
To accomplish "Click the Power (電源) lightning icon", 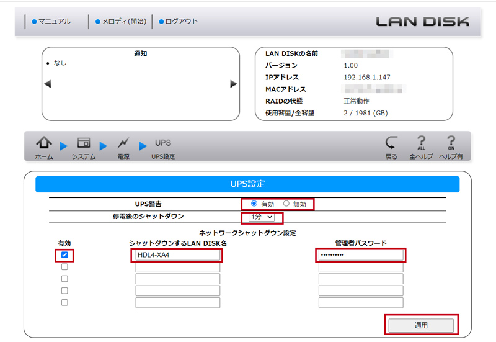I will coord(123,143).
